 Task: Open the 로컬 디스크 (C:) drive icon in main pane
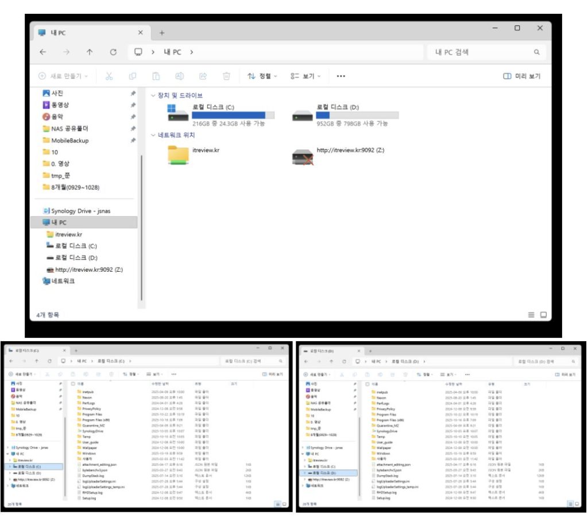tap(177, 114)
